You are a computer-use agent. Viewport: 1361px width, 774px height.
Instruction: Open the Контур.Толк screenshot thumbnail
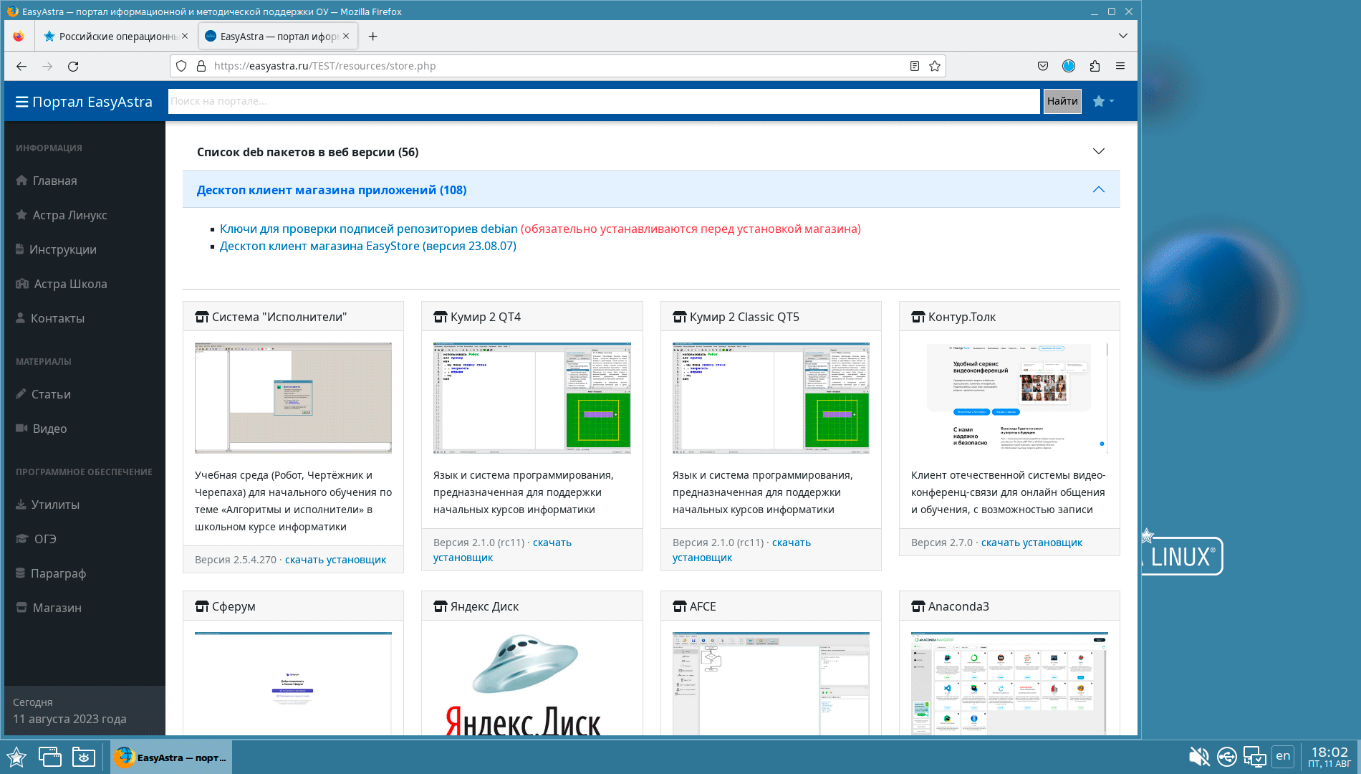(1010, 398)
